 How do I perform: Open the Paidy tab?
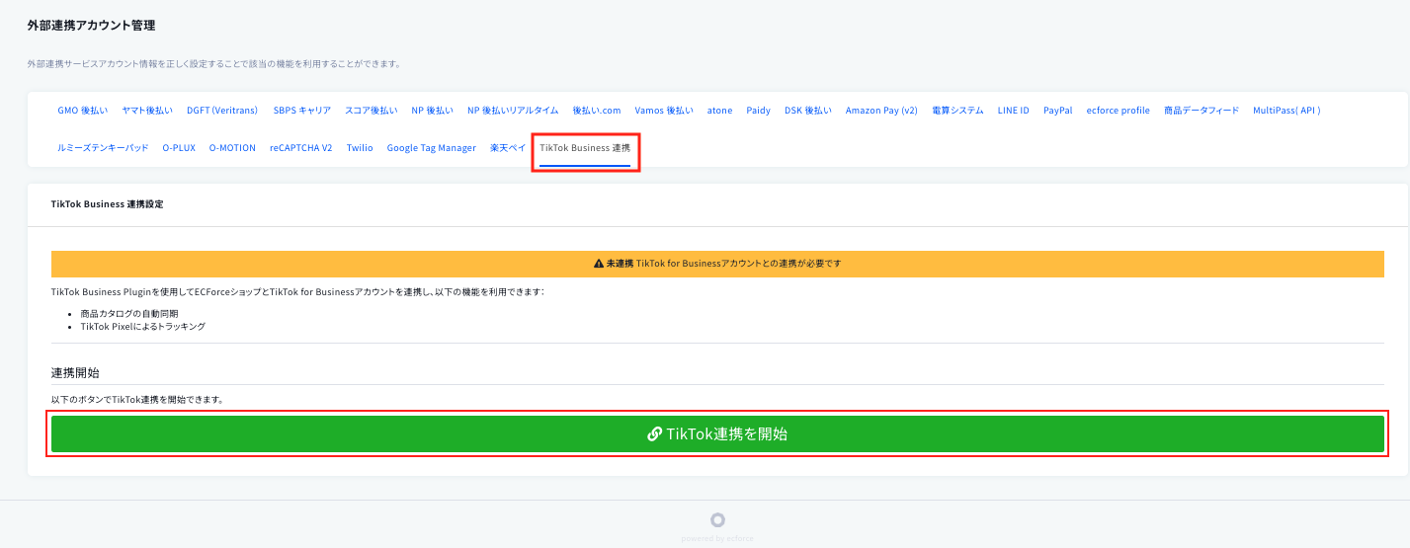[759, 111]
